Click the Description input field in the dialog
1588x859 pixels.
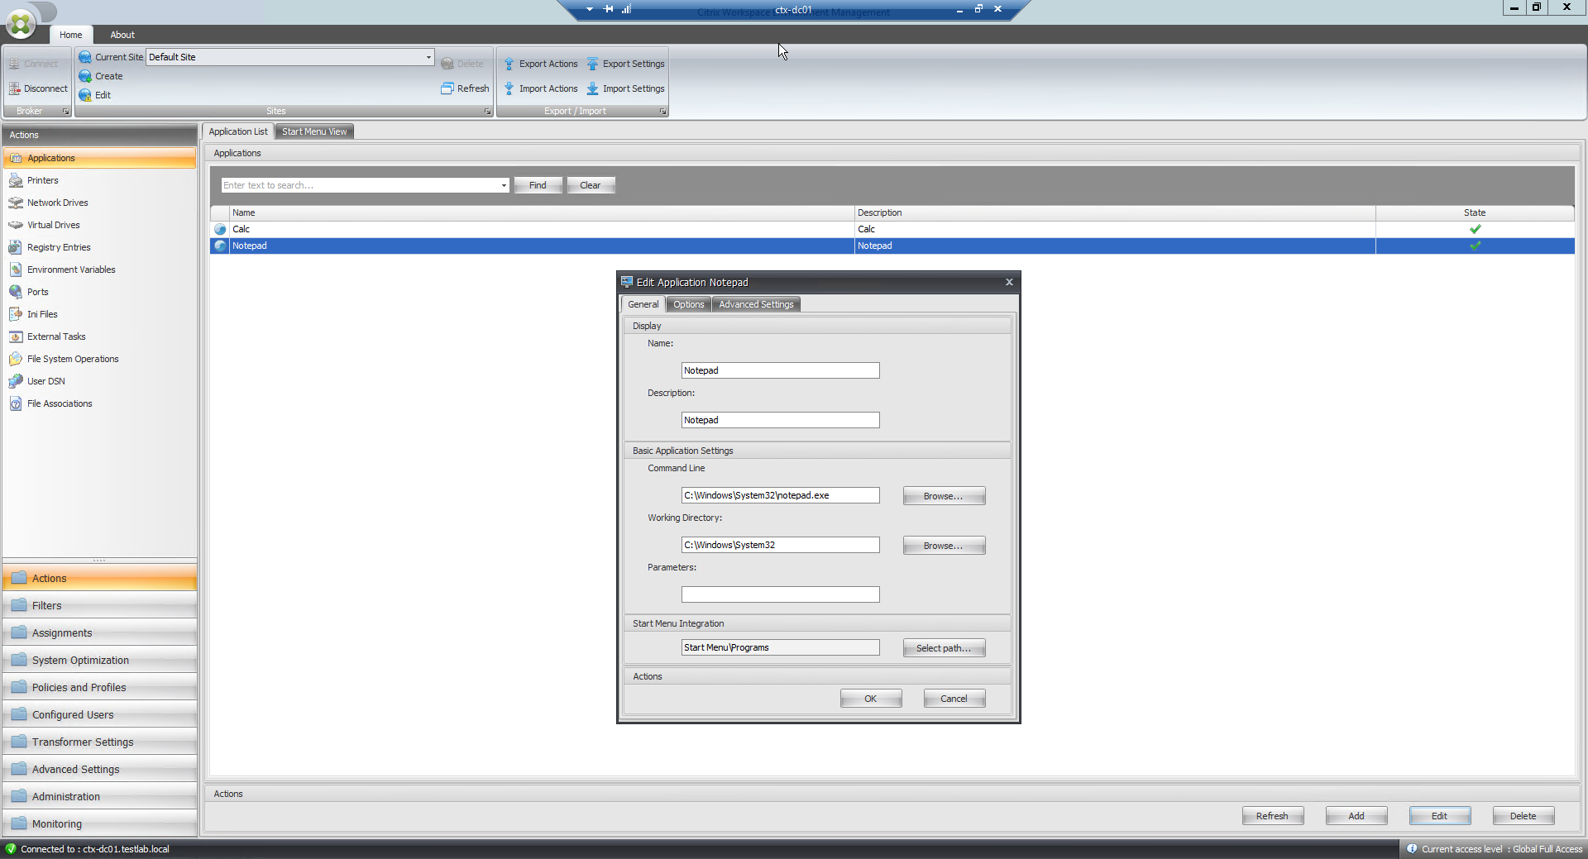click(x=781, y=420)
